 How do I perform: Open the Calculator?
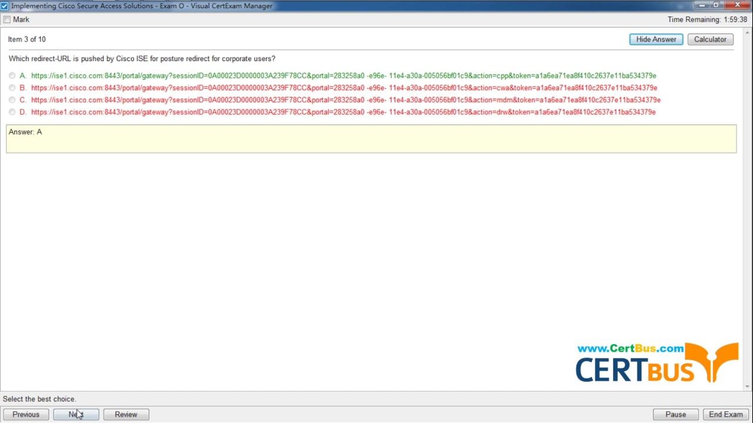(710, 39)
